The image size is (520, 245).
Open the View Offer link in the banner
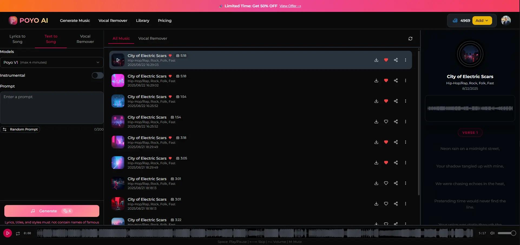(290, 6)
